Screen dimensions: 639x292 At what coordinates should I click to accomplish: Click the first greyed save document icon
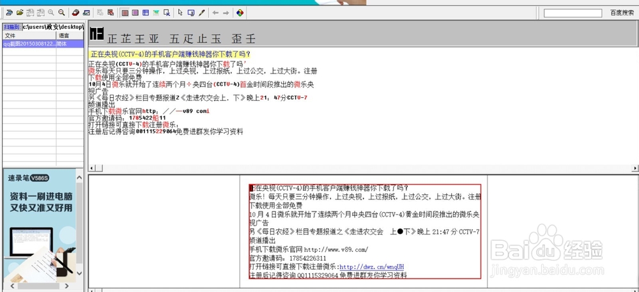coord(30,13)
